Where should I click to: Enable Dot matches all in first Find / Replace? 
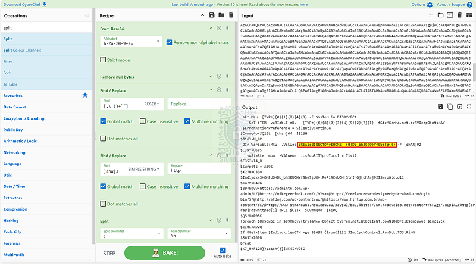103,139
